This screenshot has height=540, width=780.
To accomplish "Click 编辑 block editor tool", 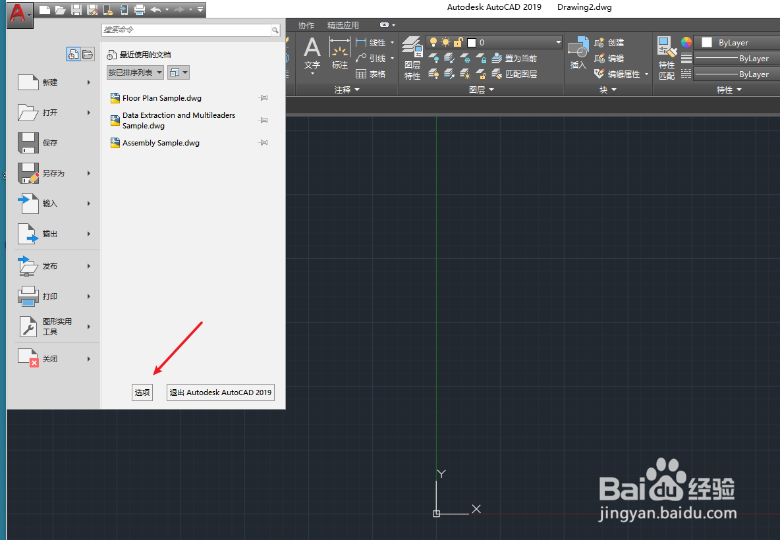I will 609,58.
